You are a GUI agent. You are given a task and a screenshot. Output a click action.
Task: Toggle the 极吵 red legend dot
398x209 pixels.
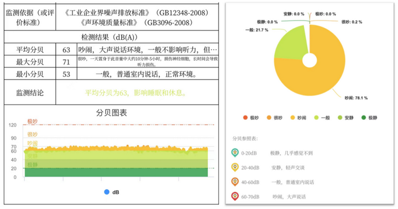click(245, 118)
